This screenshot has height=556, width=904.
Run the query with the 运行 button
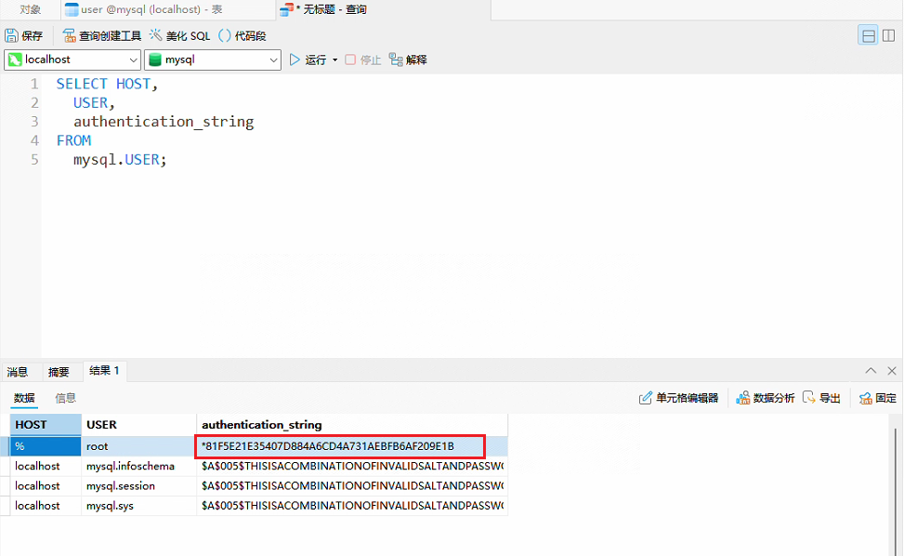pyautogui.click(x=308, y=60)
